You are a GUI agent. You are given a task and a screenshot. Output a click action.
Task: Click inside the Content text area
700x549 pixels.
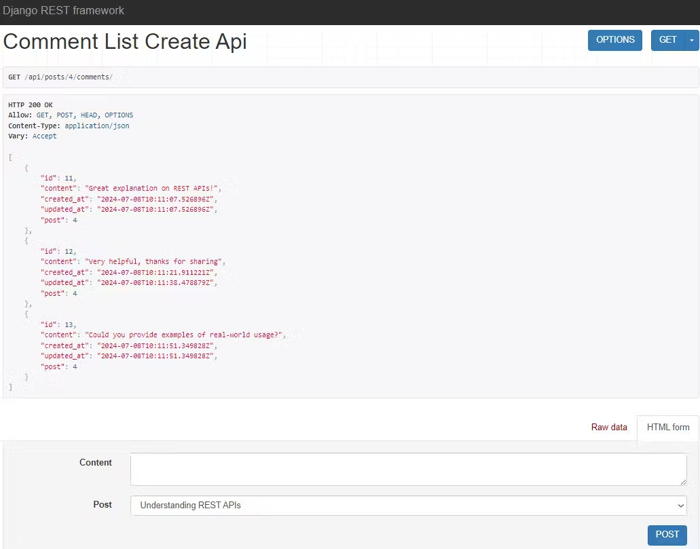[x=407, y=468]
